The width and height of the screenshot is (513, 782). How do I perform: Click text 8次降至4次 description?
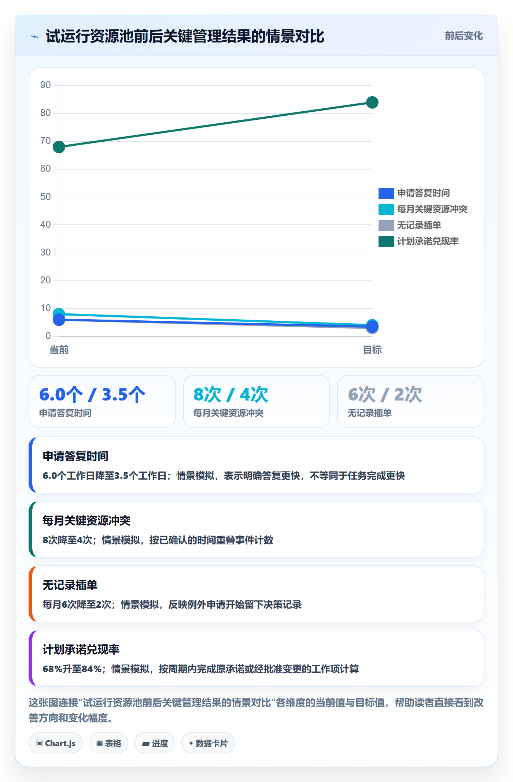[x=158, y=540]
